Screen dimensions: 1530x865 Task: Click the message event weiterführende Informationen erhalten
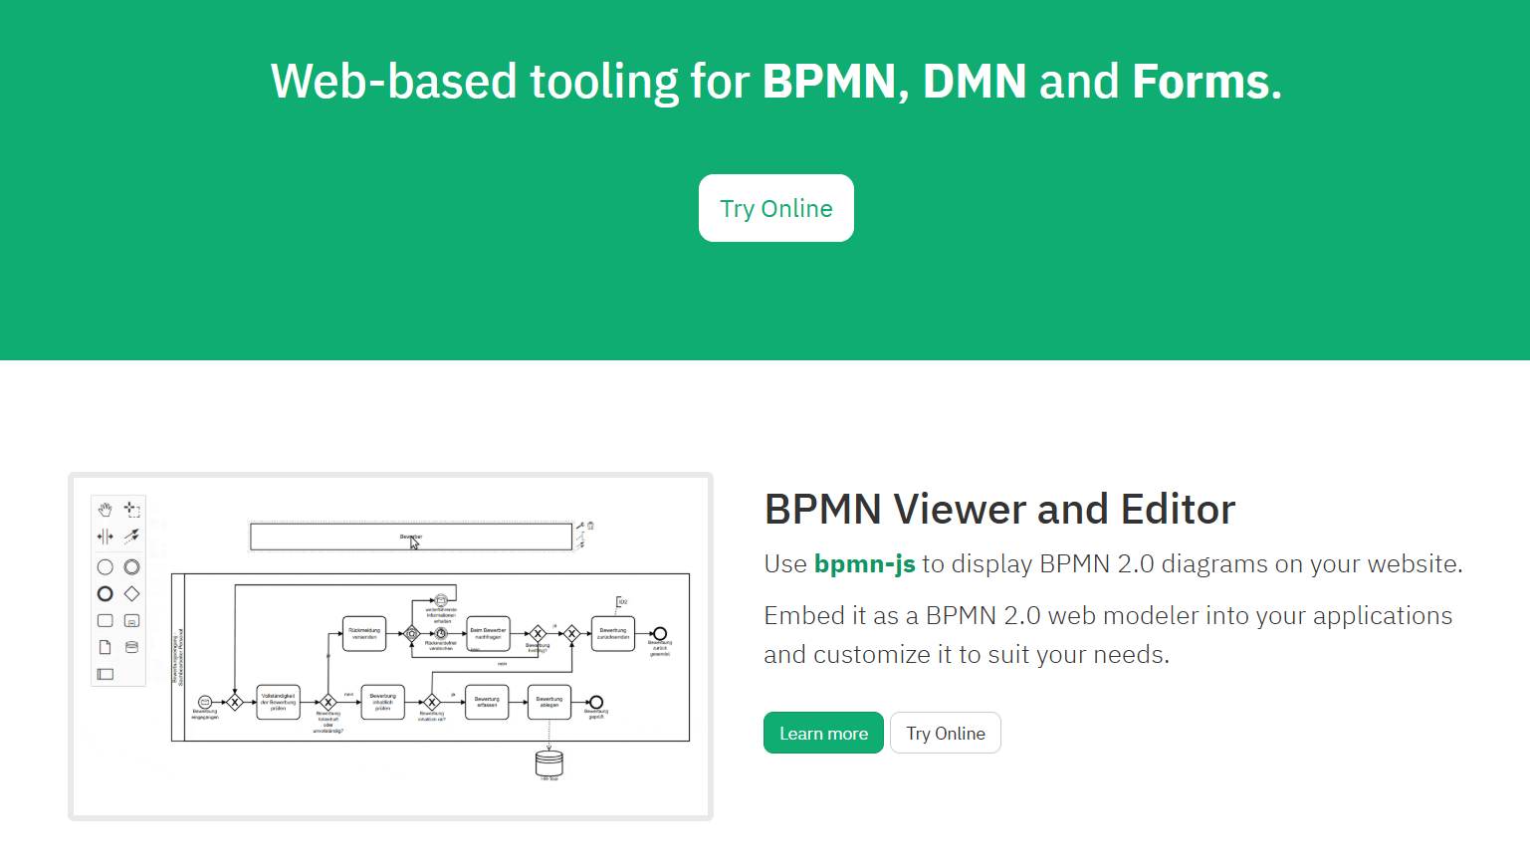tap(441, 600)
